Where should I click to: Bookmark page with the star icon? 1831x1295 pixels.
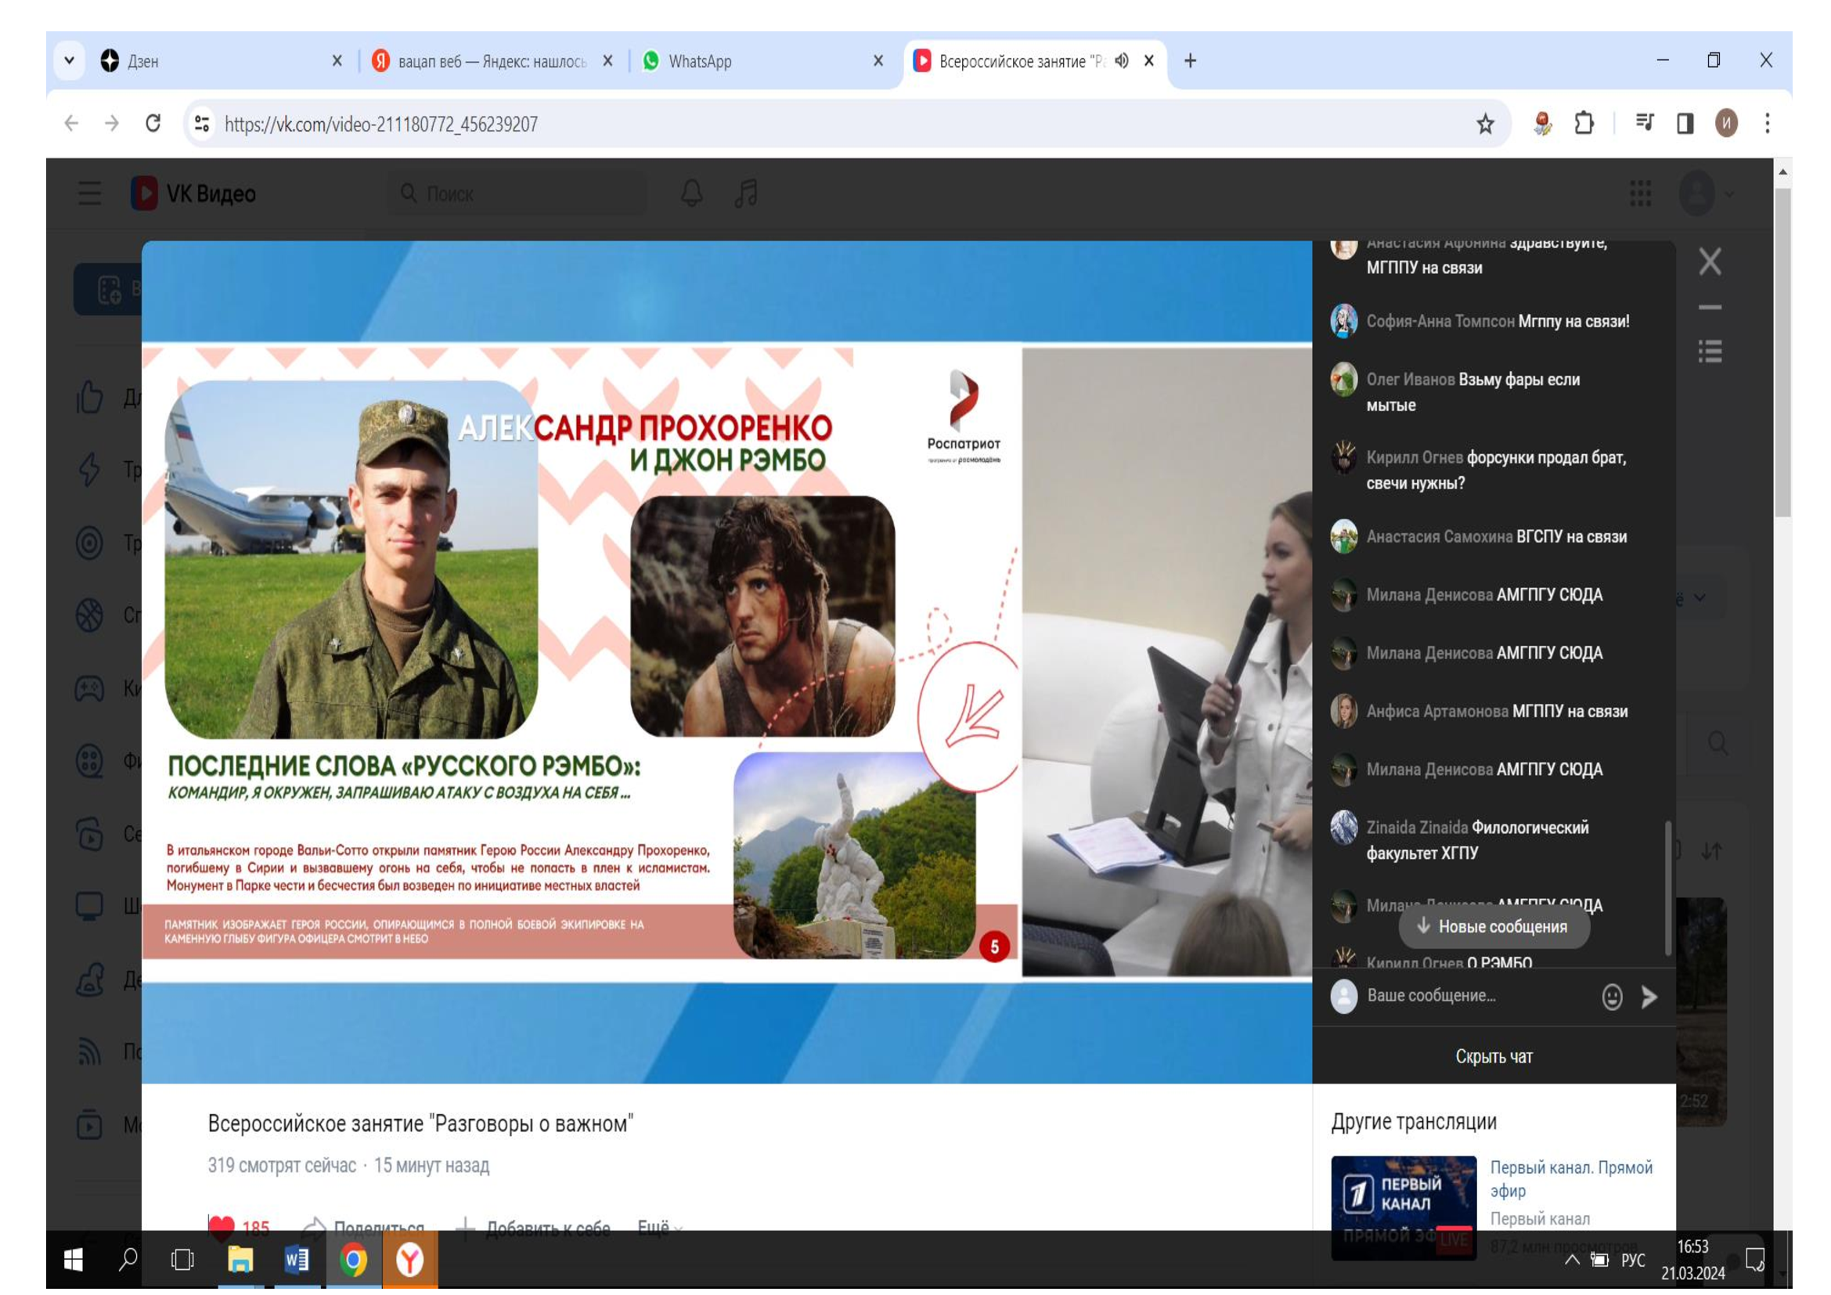coord(1485,124)
